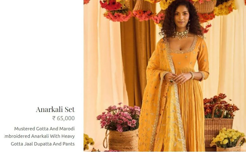This screenshot has height=152, width=246.
Task: Click the rupee symbol beside the price
Action: click(x=54, y=118)
